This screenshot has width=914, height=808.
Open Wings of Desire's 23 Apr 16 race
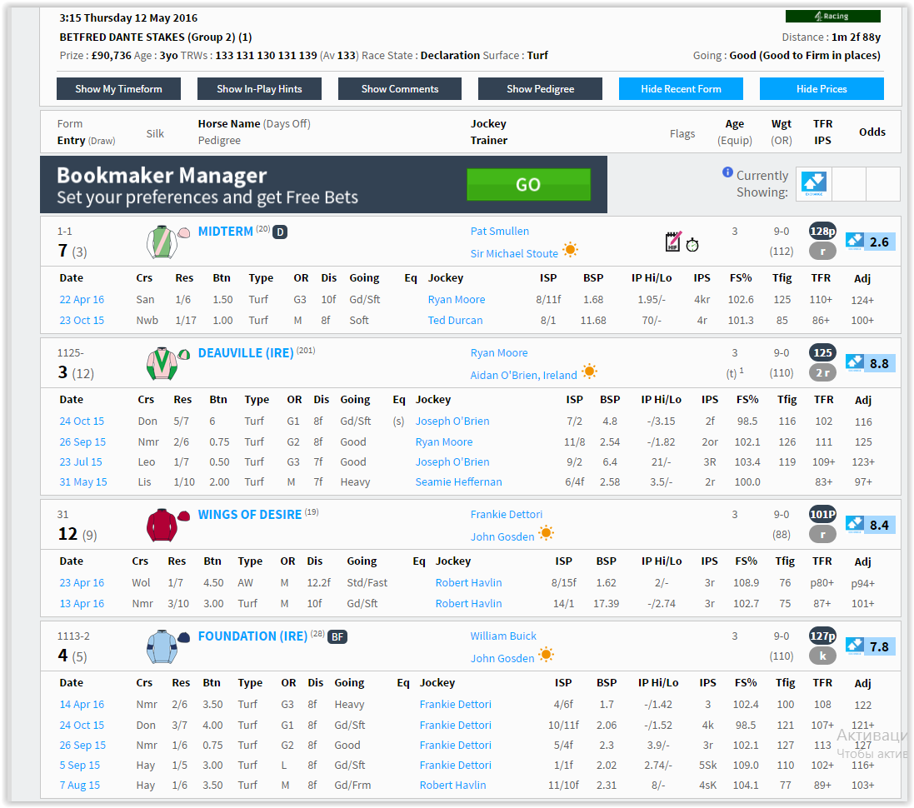[82, 582]
